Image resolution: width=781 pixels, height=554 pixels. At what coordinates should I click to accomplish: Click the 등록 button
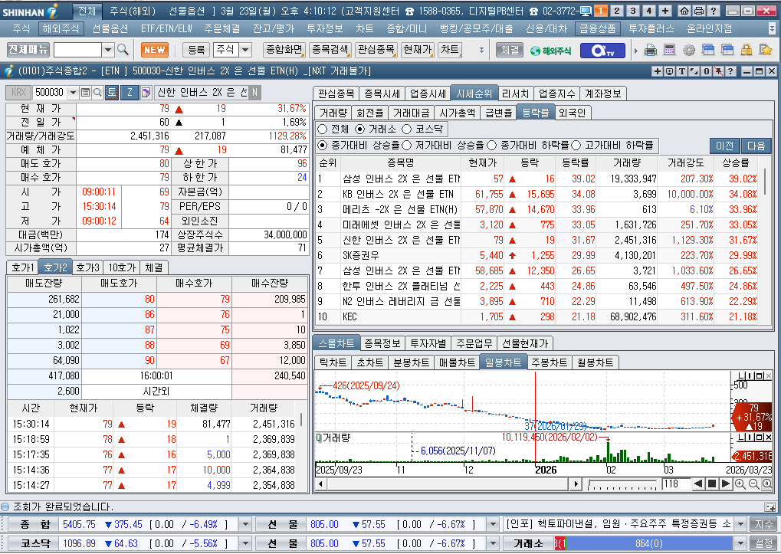[196, 50]
